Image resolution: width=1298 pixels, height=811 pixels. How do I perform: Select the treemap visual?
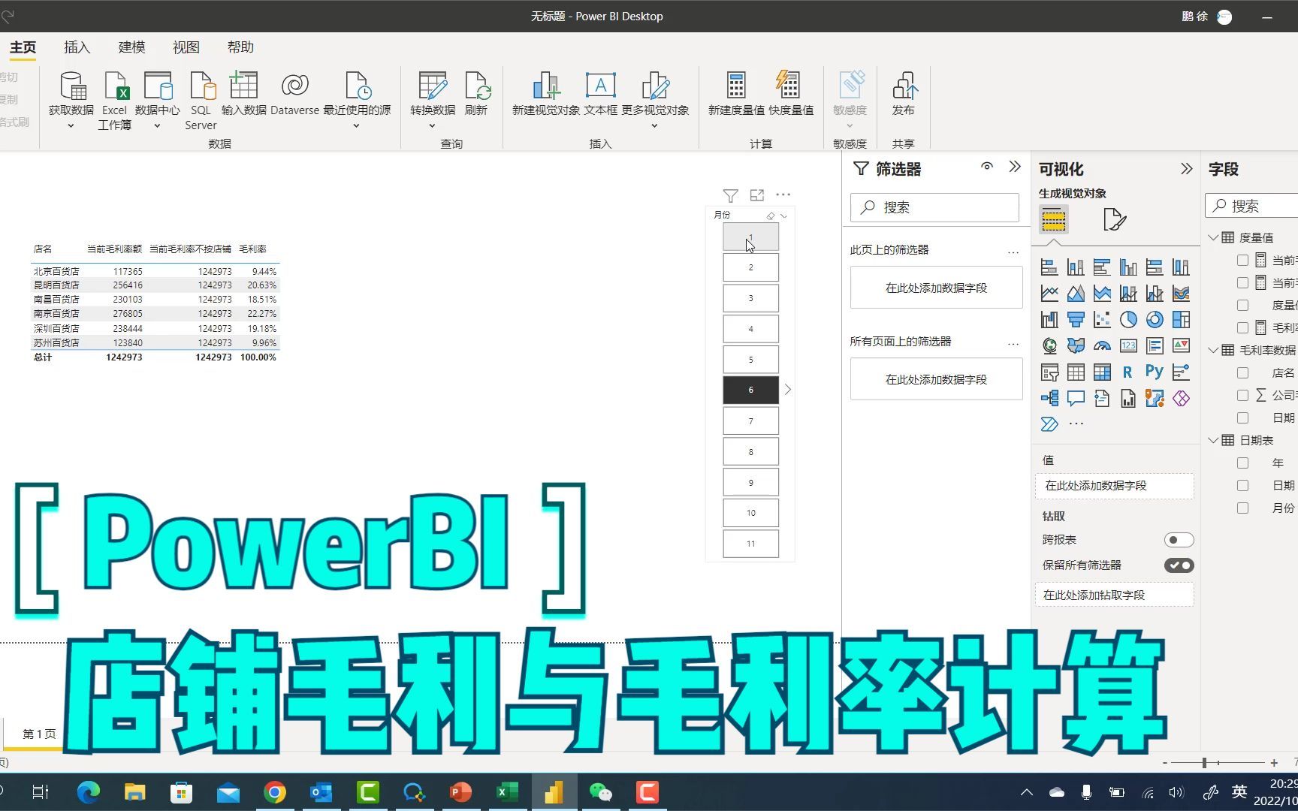(1181, 320)
